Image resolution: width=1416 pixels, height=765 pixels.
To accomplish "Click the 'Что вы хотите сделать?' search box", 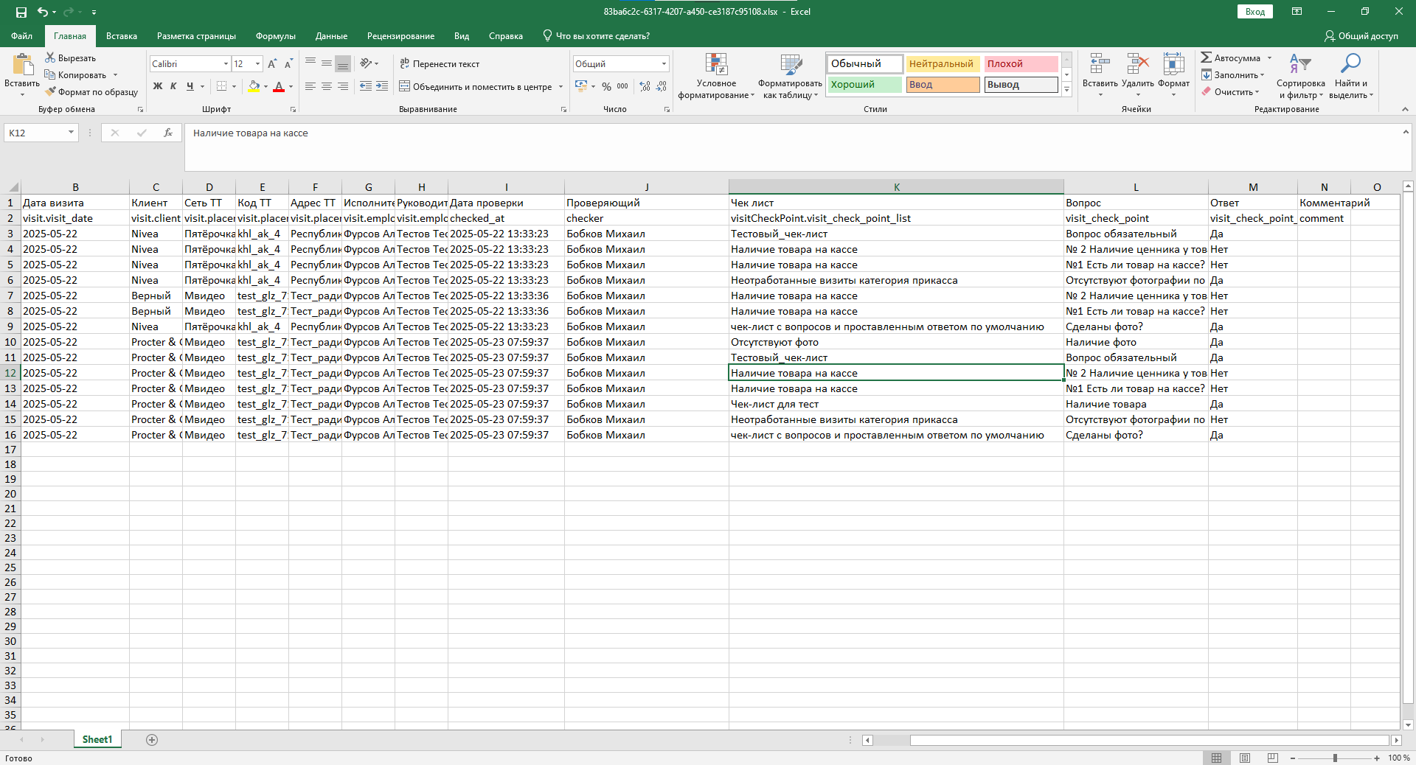I will pyautogui.click(x=596, y=36).
